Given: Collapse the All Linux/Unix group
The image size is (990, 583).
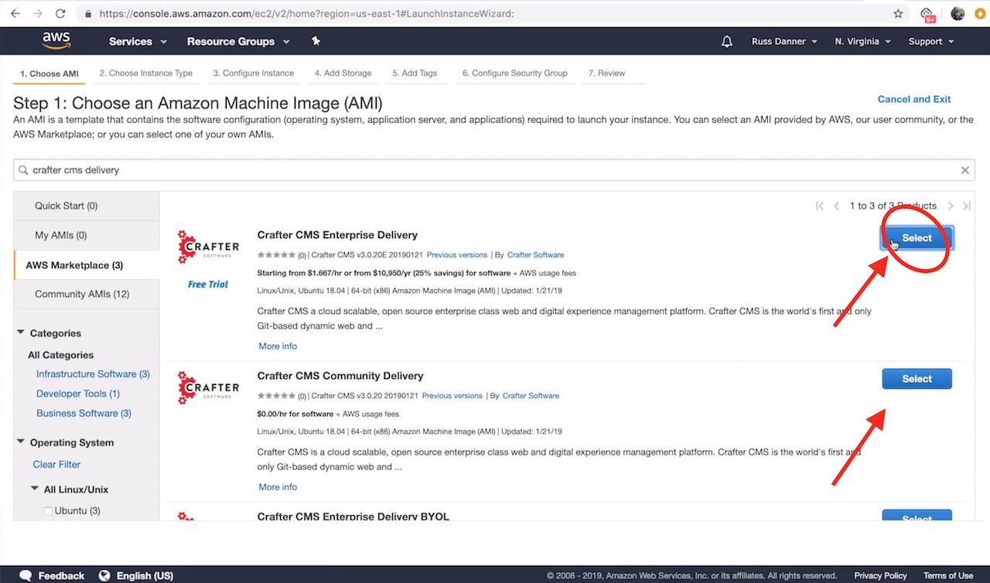Looking at the screenshot, I should coord(35,489).
